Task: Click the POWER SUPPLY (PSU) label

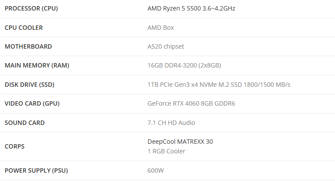Action: (36, 170)
